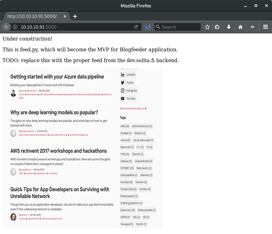Select the 'Git (1)' tag
The image size is (272, 234).
(x=146, y=217)
